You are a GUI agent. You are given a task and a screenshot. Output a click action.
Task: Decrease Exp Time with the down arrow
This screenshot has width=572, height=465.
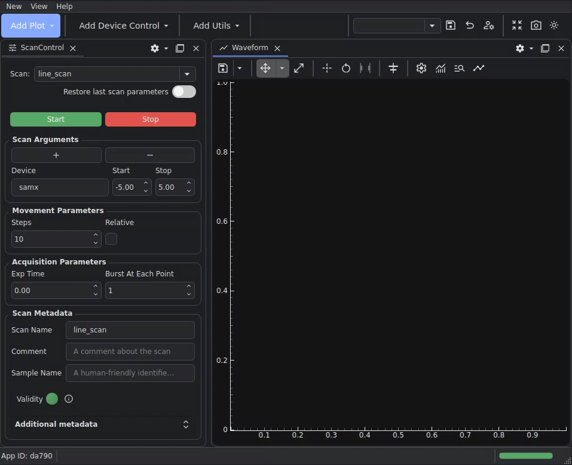96,294
